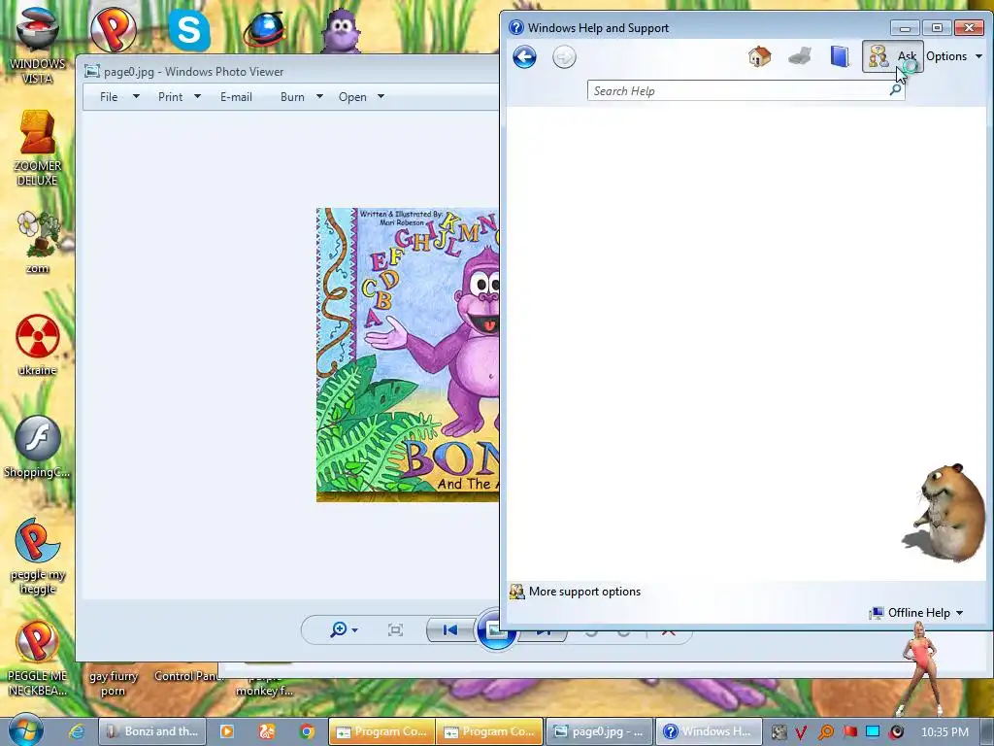Select the peggle my heggle desktop icon
This screenshot has width=994, height=746.
(x=38, y=557)
